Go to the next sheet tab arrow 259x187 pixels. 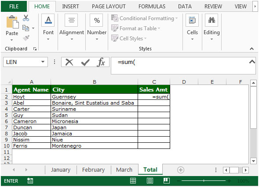26,169
